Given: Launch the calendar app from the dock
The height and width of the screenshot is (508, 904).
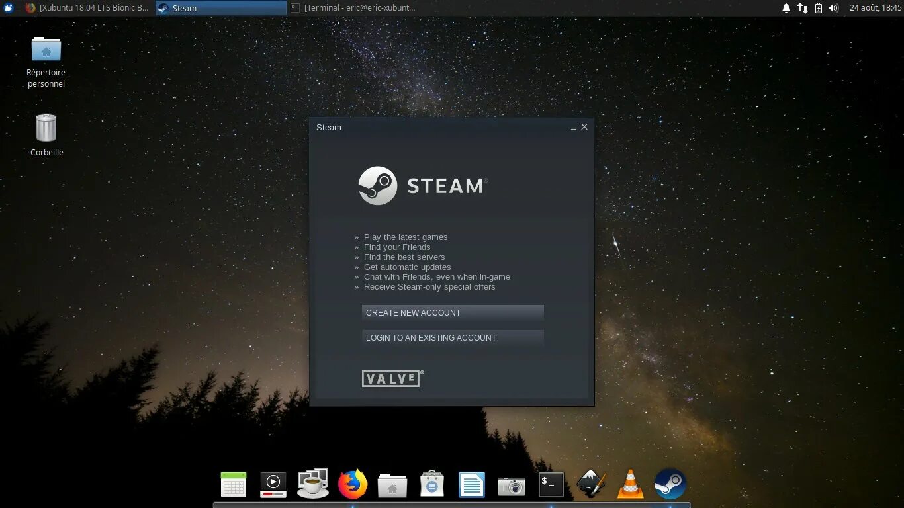Looking at the screenshot, I should pos(234,485).
